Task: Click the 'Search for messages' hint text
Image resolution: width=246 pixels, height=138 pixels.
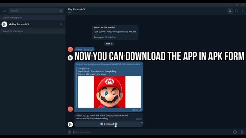Action: [x=13, y=31]
